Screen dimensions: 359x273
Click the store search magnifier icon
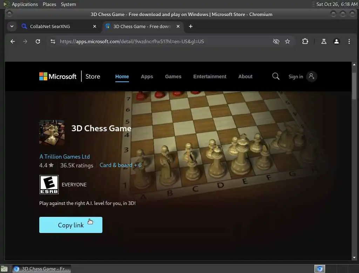tap(276, 76)
